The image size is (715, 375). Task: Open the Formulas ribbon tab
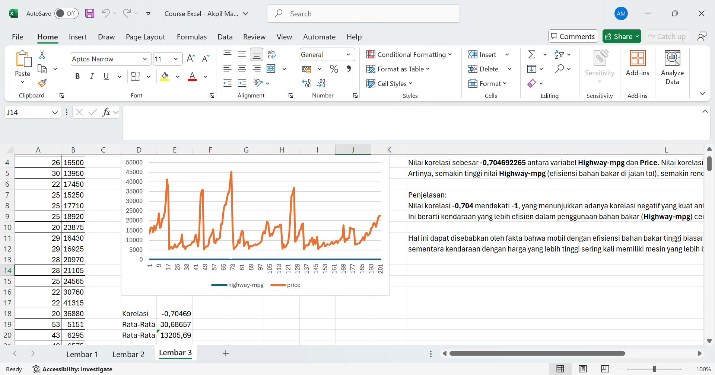[x=192, y=37]
